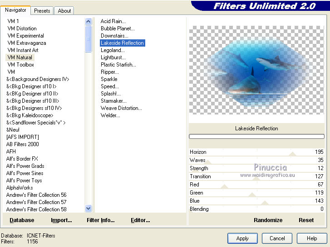Click Import... button

61,220
